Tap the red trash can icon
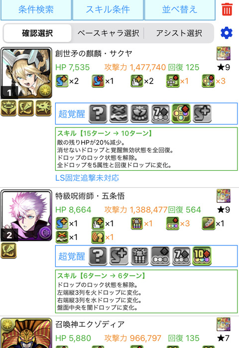This screenshot has width=239, height=348. pyautogui.click(x=227, y=9)
